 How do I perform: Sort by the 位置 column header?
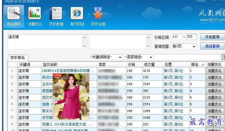(x=176, y=65)
